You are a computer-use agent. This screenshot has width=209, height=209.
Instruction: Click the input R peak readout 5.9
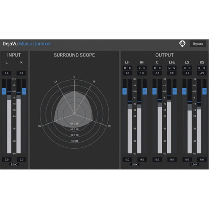point(21,73)
